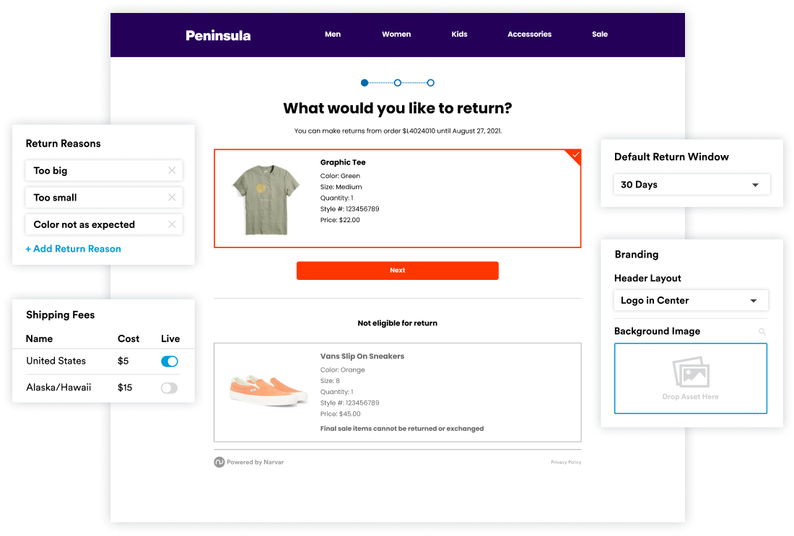Click the second step in progress indicator
Screen dimensions: 794x536
pos(398,83)
